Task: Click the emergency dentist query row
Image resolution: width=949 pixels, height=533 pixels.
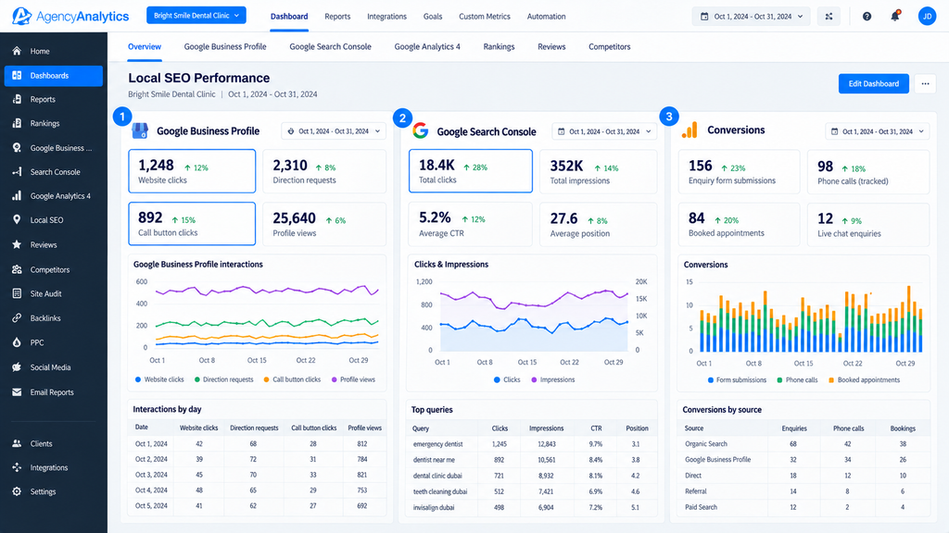Action: [x=531, y=444]
